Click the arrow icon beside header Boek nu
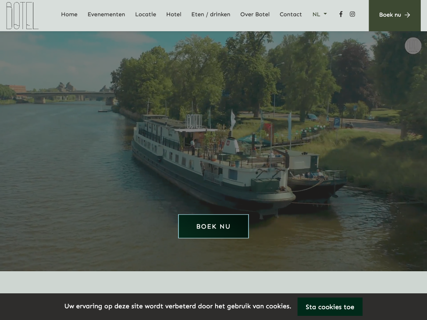427x320 pixels. point(407,15)
